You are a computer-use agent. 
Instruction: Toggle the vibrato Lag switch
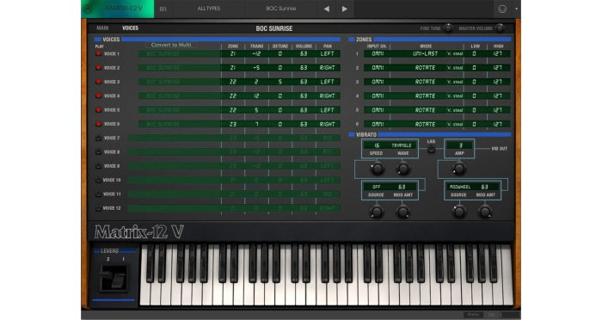tap(431, 149)
